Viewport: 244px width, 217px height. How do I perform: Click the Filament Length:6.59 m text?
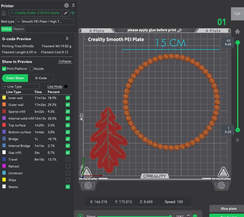tap(19, 52)
